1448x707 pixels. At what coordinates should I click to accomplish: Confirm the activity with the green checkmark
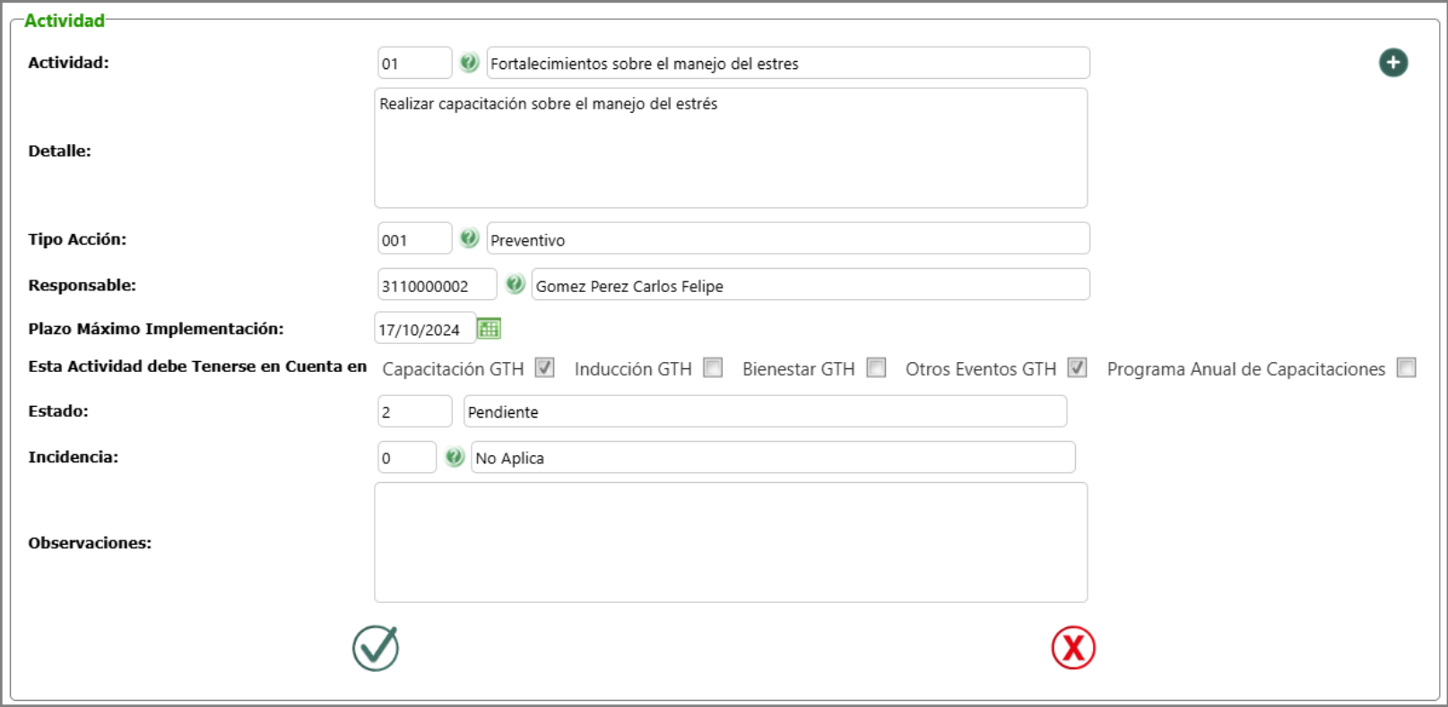[x=376, y=648]
